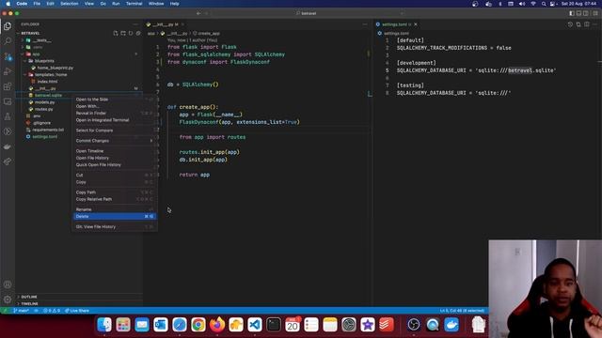
Task: Open Firefox from the Dock
Action: pos(217,325)
